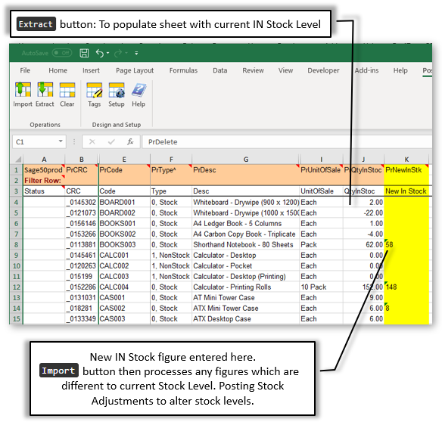Click the Import ribbon icon
This screenshot has width=442, height=422.
click(23, 95)
